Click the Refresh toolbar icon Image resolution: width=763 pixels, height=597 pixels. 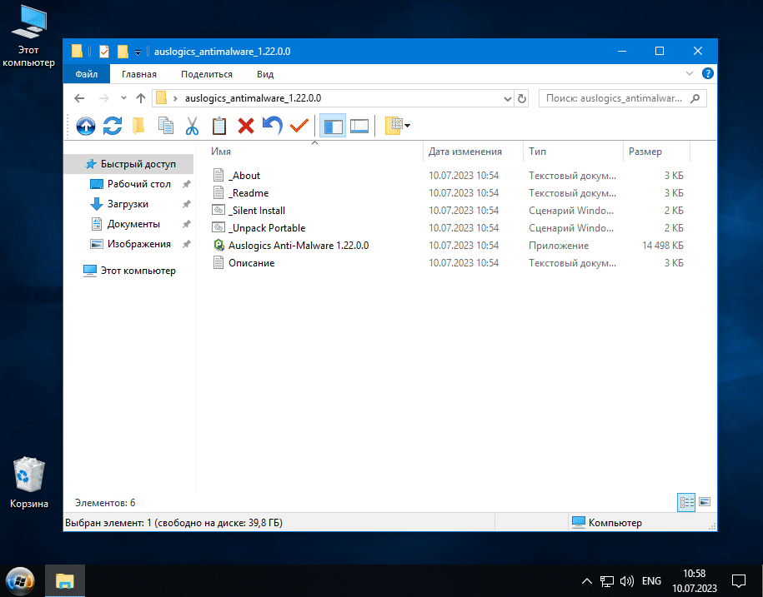point(113,127)
